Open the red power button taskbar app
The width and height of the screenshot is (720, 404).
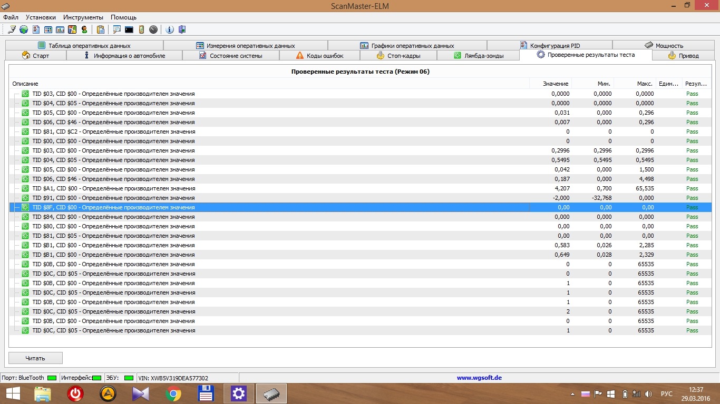[75, 393]
